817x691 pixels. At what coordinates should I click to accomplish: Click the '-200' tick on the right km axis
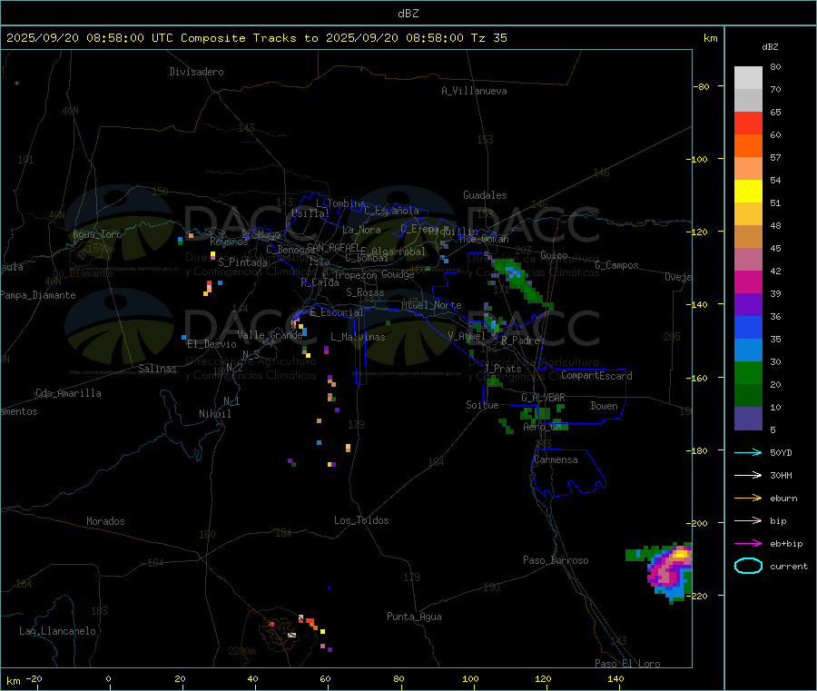[696, 523]
